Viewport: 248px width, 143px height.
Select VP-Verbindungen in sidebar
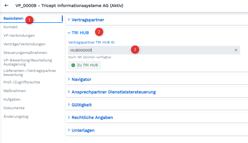(x=19, y=36)
